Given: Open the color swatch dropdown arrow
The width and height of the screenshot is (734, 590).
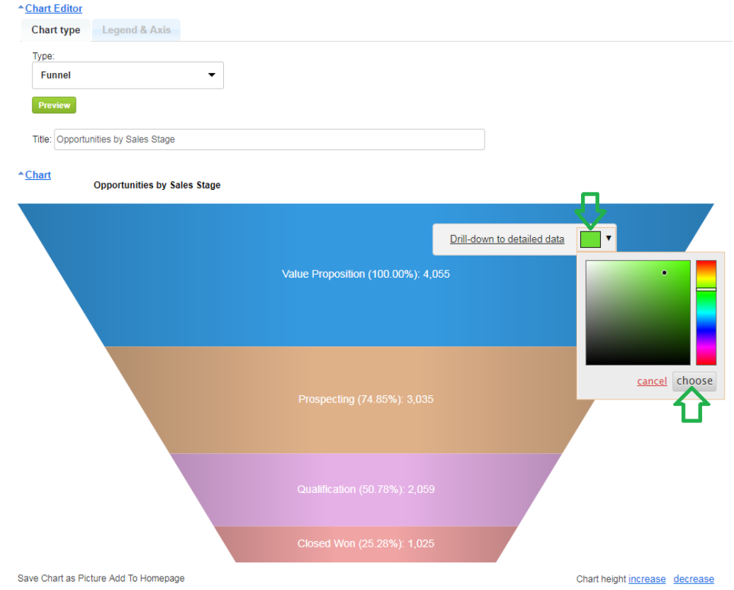Looking at the screenshot, I should (x=609, y=239).
